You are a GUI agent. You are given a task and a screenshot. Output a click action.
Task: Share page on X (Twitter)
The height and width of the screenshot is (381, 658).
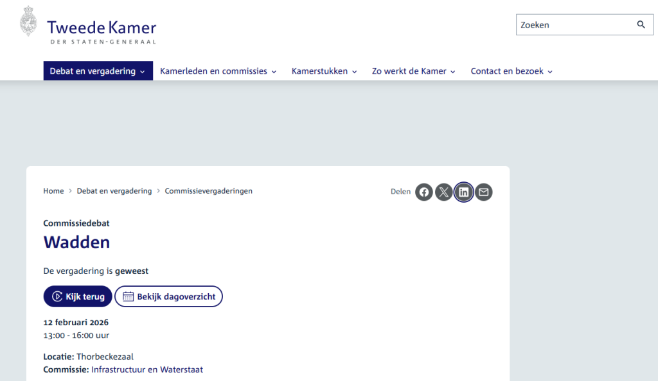click(x=443, y=192)
